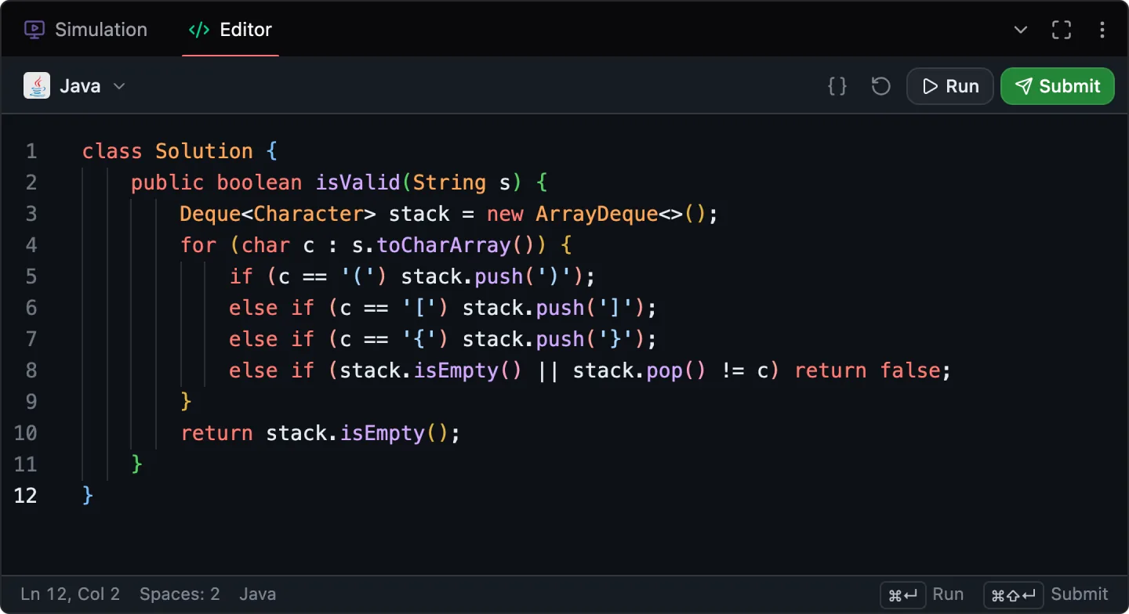The width and height of the screenshot is (1129, 614).
Task: Click on 'class Solution {' code line
Action: click(x=180, y=151)
